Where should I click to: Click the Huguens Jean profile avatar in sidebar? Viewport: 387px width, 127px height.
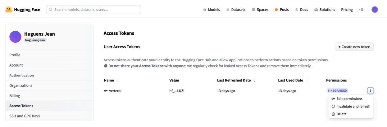coord(15,37)
